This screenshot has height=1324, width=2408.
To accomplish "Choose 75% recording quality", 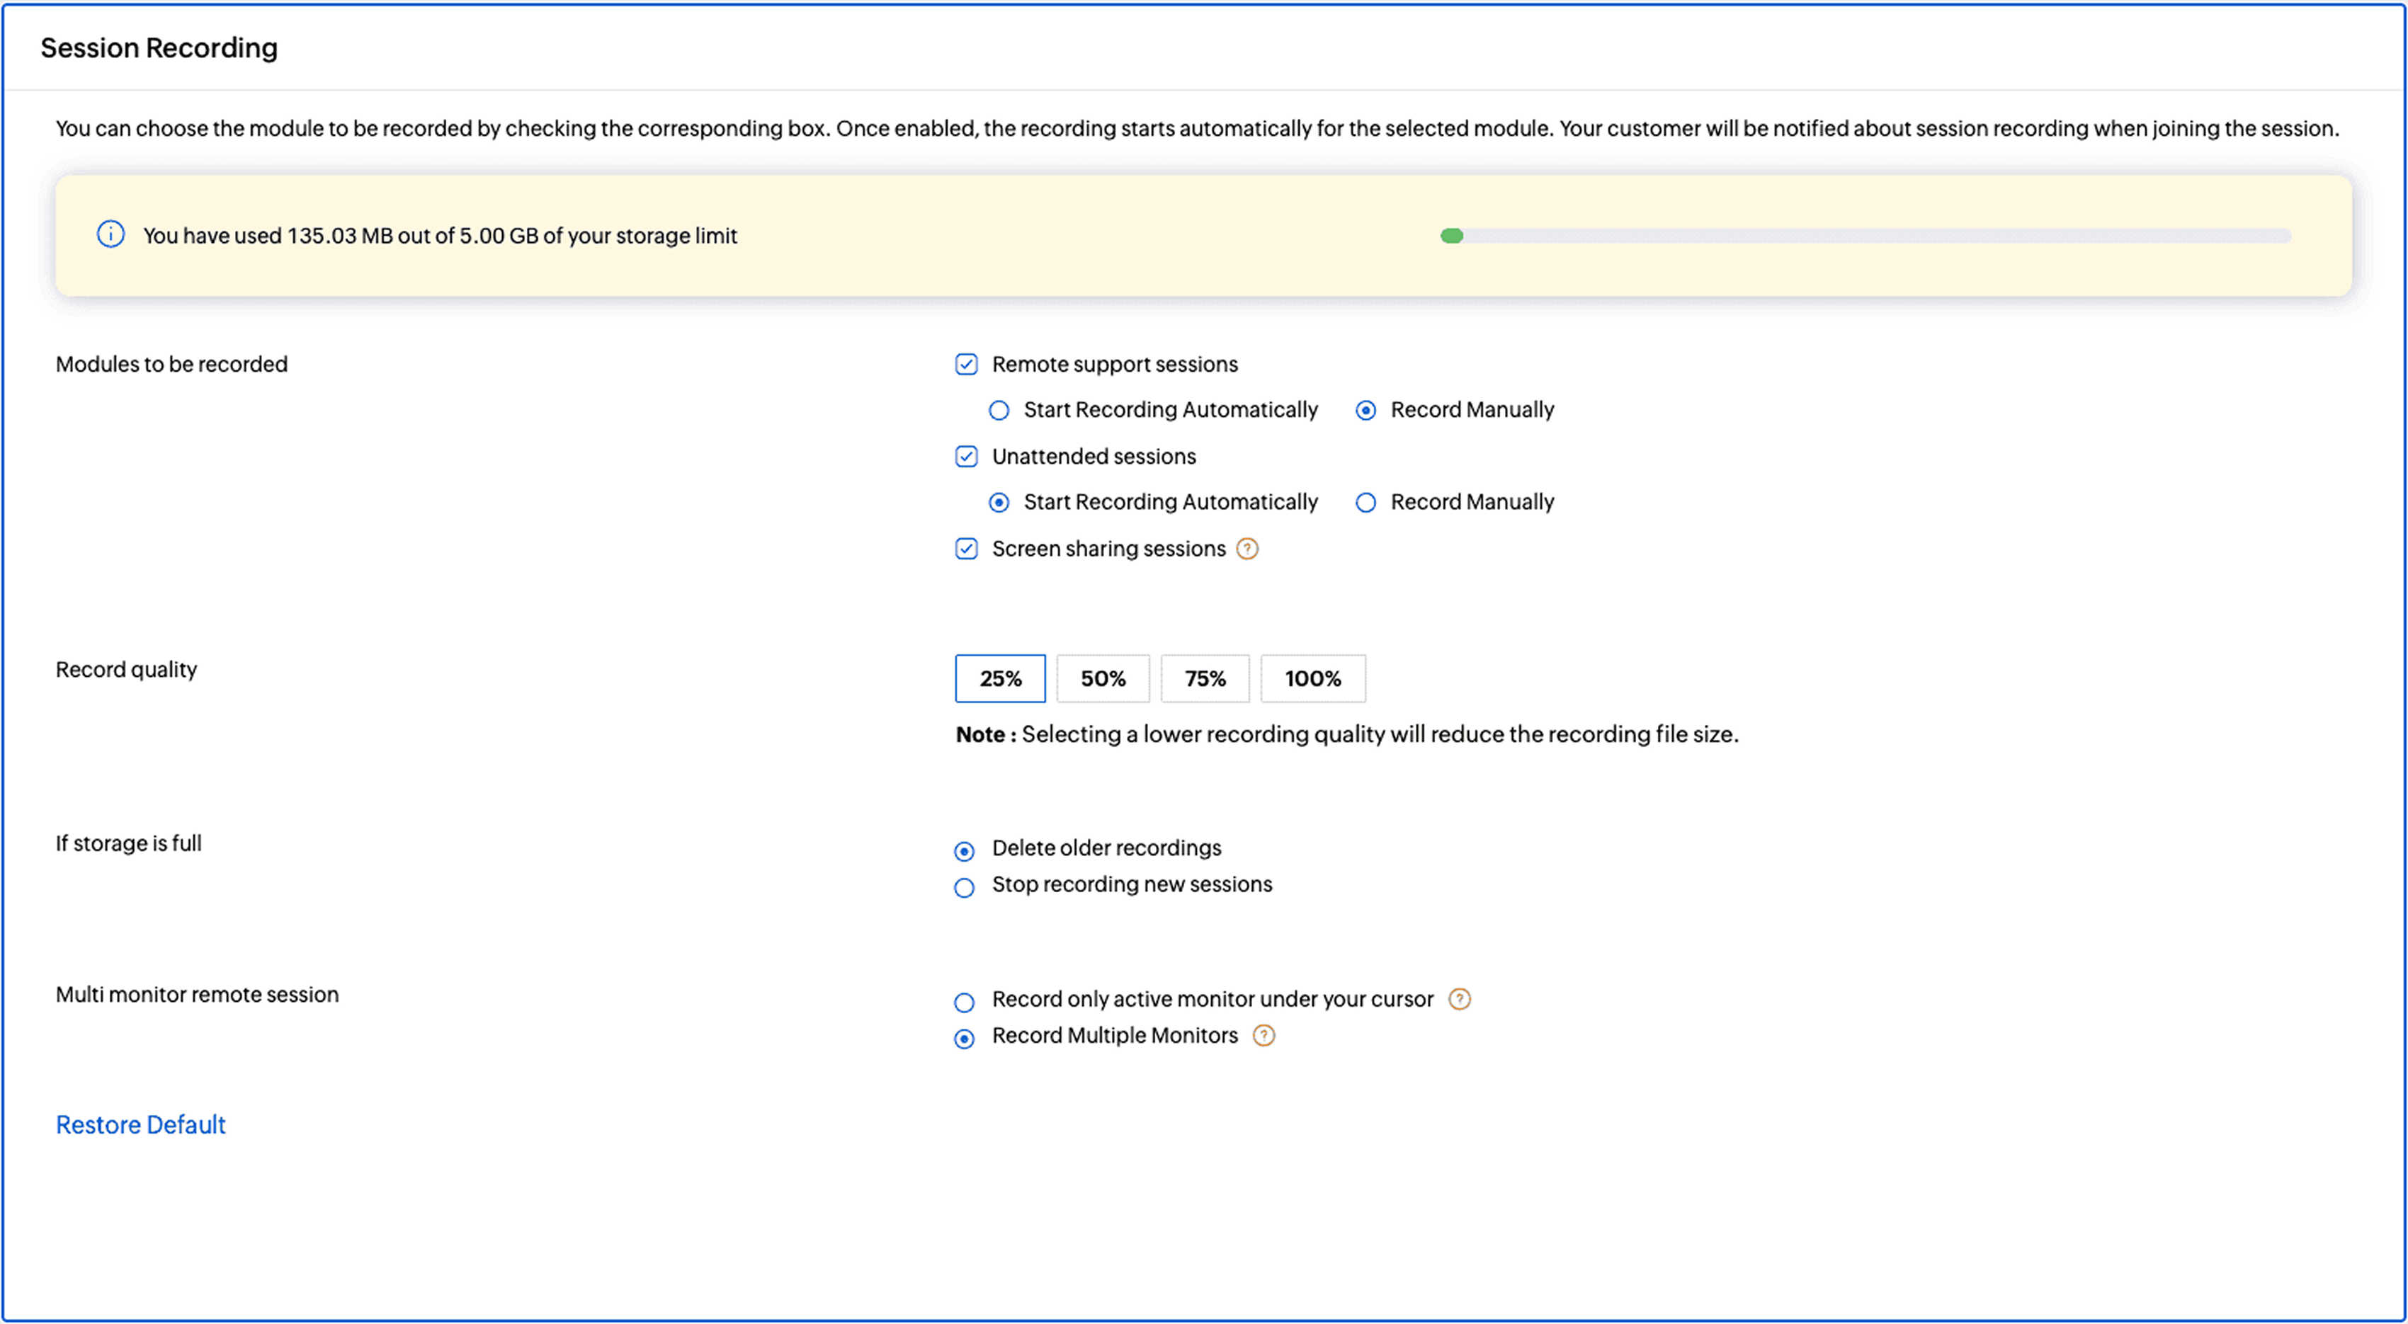I will pyautogui.click(x=1205, y=678).
